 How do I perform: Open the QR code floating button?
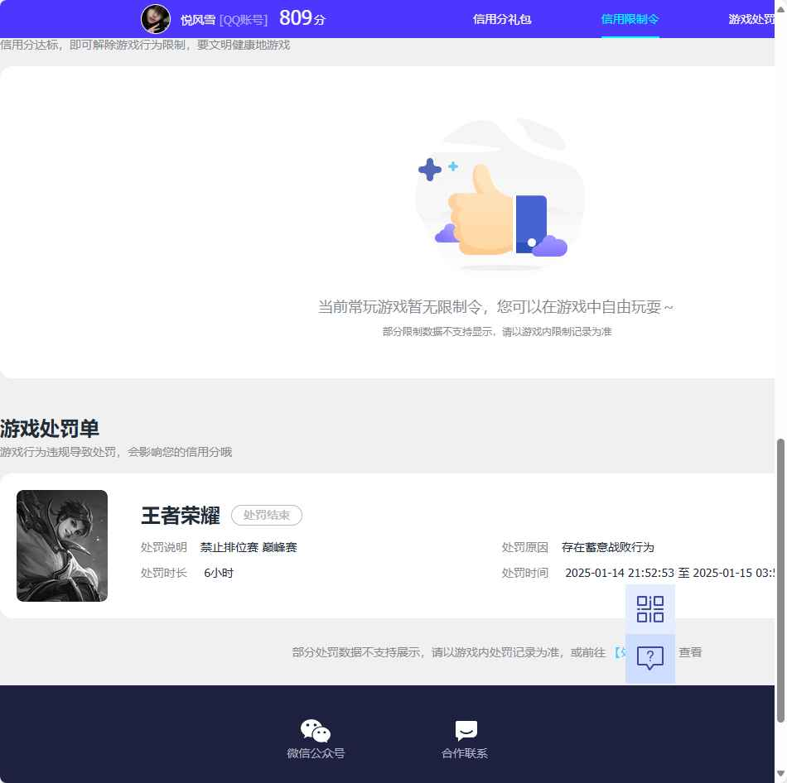[650, 609]
